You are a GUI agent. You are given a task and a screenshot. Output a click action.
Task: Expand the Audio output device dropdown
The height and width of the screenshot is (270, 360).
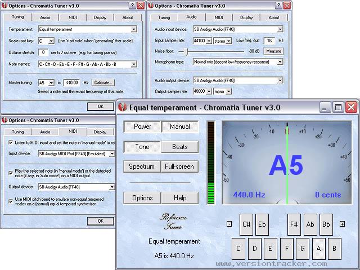[x=280, y=80]
